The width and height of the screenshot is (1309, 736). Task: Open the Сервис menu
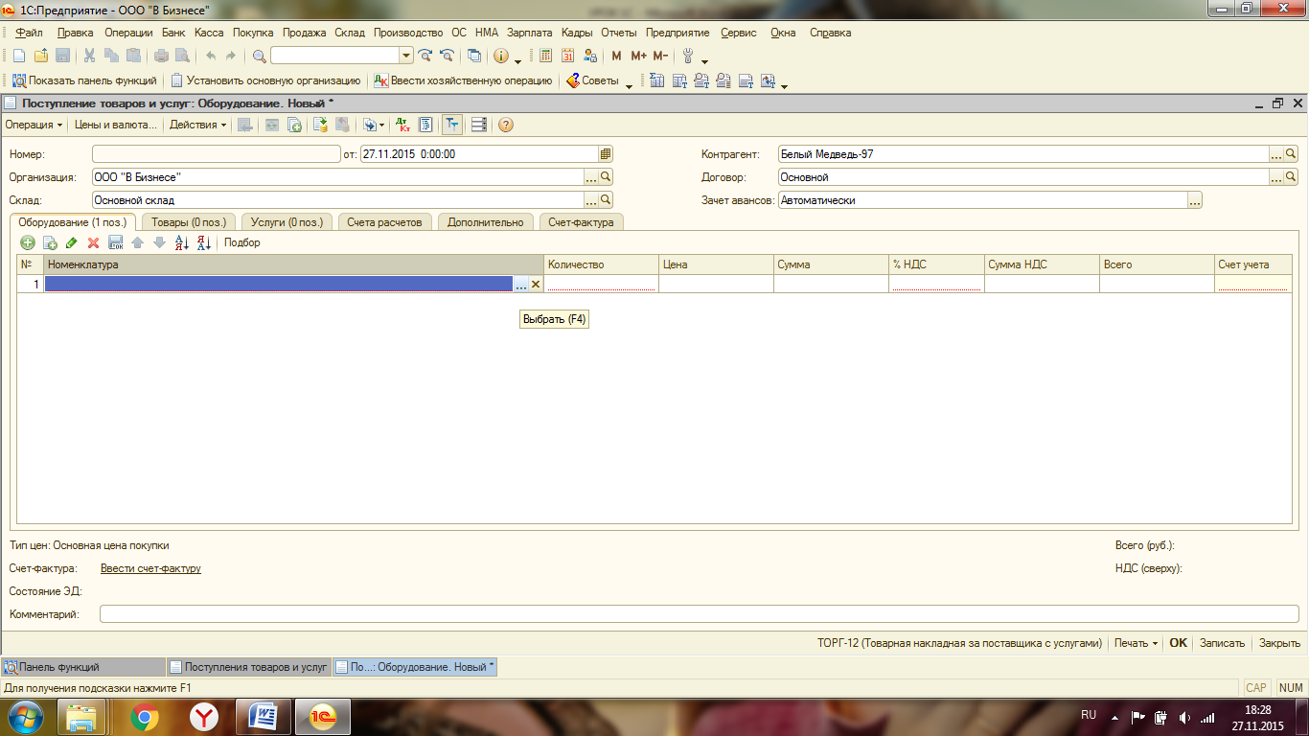point(738,33)
